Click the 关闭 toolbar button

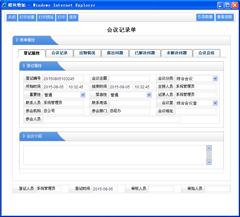pos(12,17)
